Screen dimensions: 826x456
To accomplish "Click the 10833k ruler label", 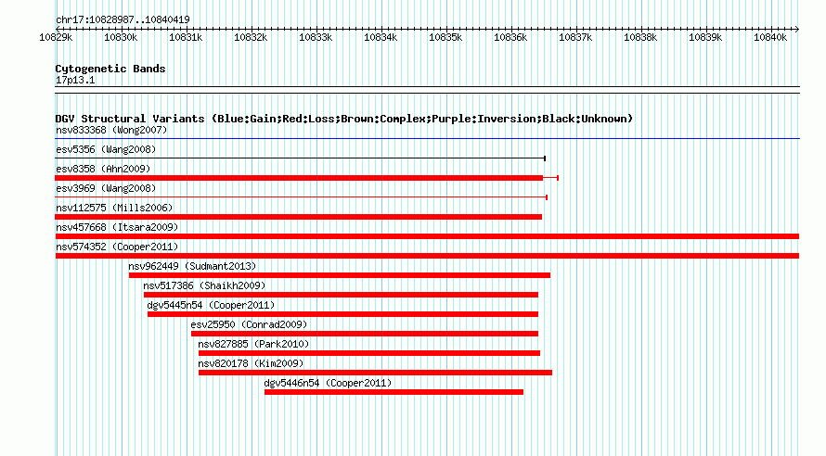I will coord(316,37).
